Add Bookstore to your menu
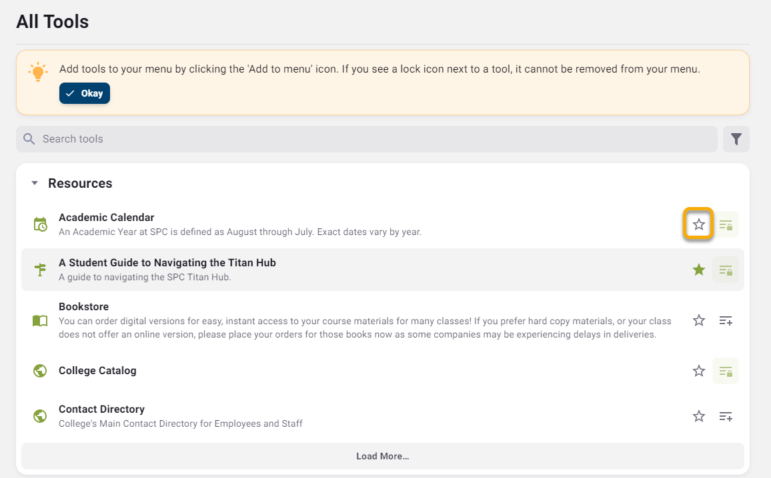This screenshot has width=771, height=478. click(726, 320)
